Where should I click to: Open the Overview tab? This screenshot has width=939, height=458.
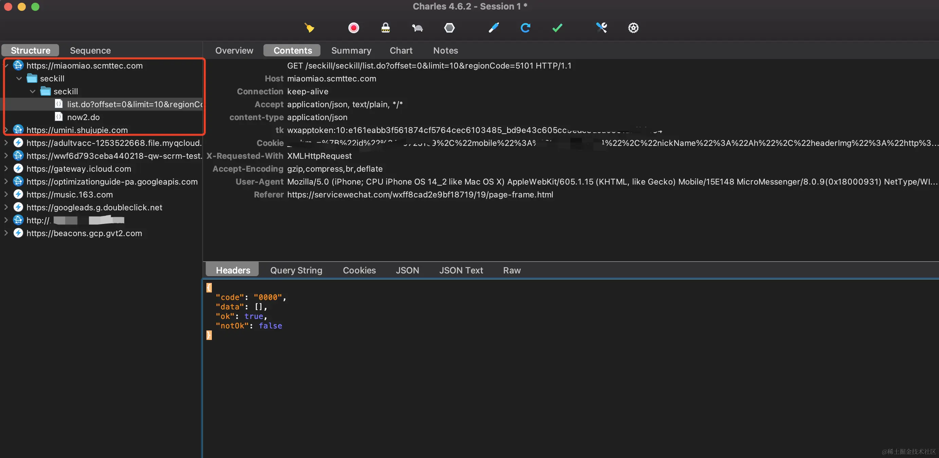coord(234,50)
